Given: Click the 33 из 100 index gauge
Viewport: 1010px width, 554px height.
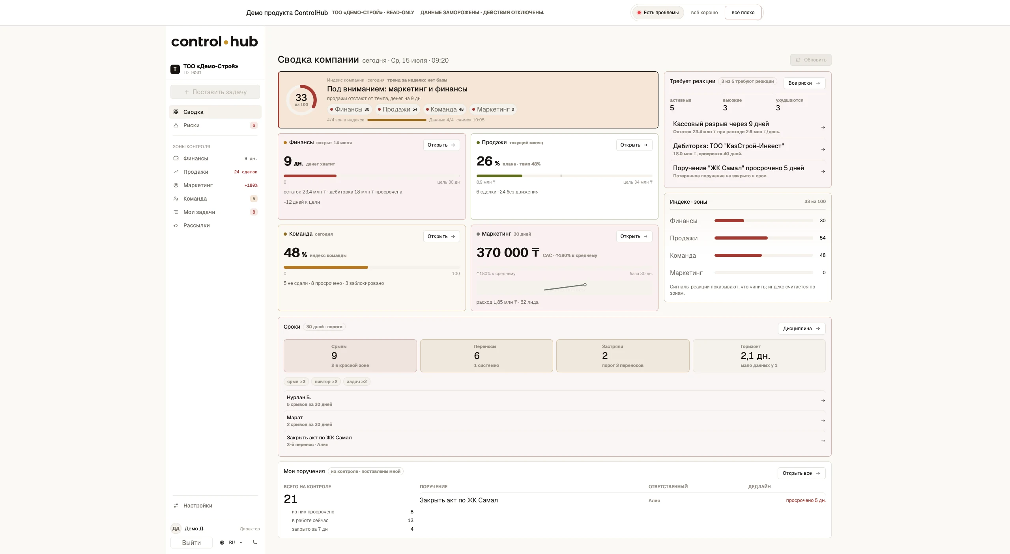Looking at the screenshot, I should (301, 100).
